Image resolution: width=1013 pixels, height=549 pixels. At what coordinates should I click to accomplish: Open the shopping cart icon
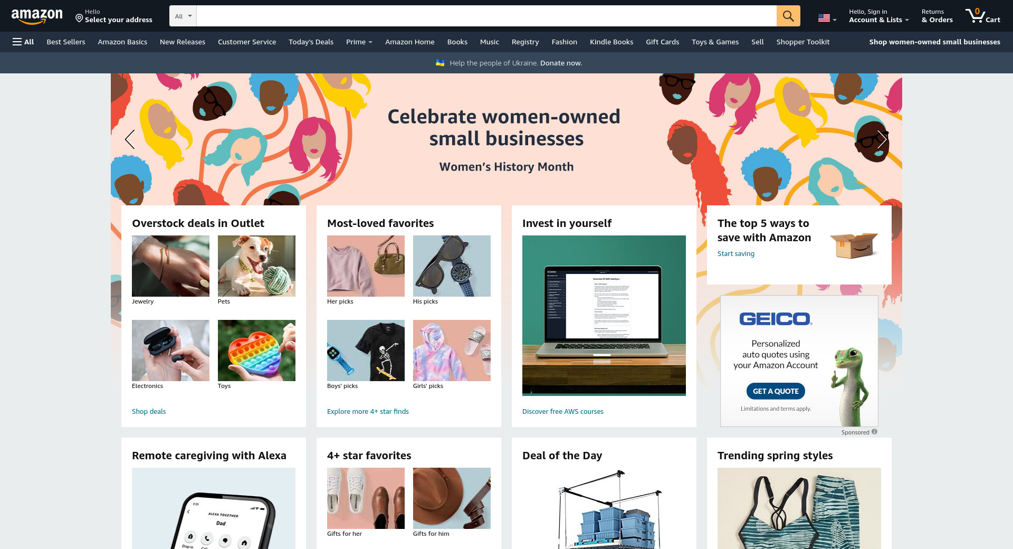(982, 16)
